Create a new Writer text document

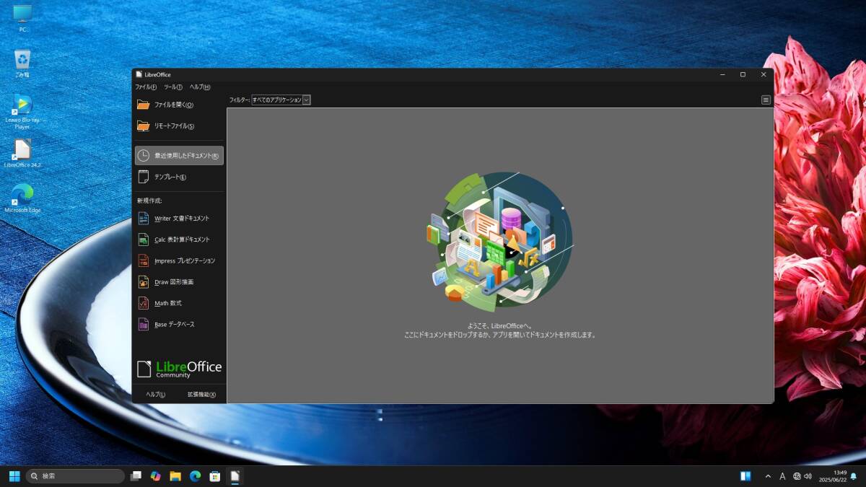179,218
